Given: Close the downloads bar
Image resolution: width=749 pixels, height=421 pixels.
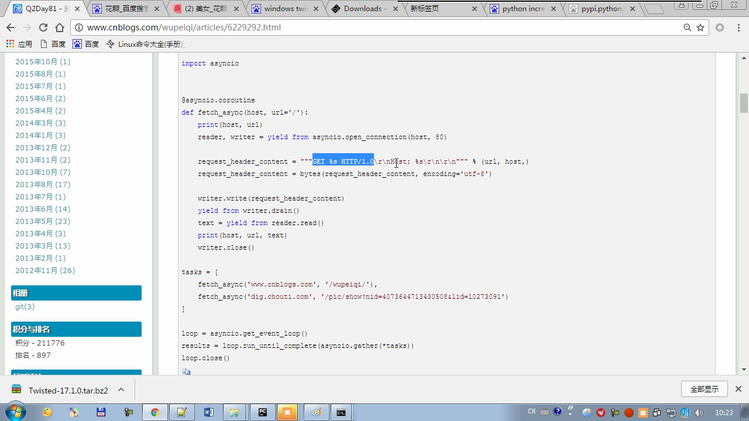Looking at the screenshot, I should pos(738,389).
